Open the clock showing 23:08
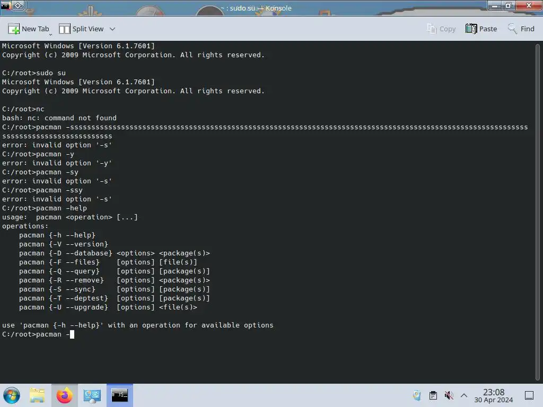This screenshot has width=543, height=407. tap(494, 395)
